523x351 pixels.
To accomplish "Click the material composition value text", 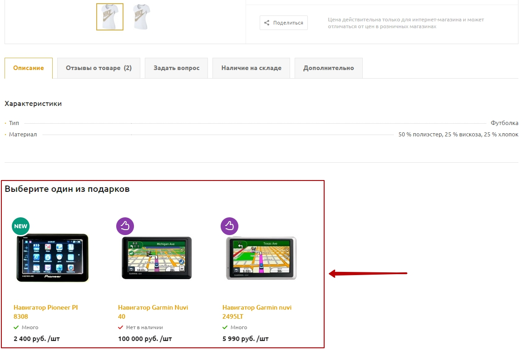I will [458, 134].
